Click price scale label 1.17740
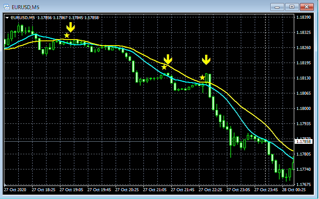This screenshot has height=199, width=319. point(303,169)
